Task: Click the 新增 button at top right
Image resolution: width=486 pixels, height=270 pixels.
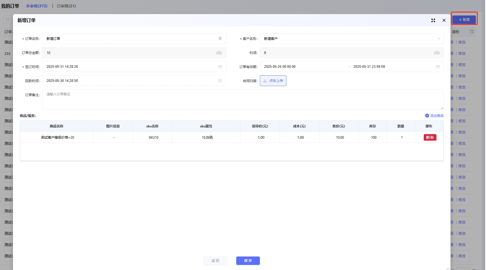Action: tap(464, 20)
